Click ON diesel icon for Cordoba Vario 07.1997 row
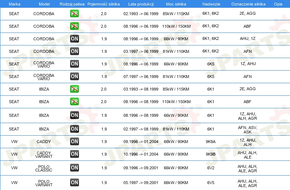 pos(74,76)
